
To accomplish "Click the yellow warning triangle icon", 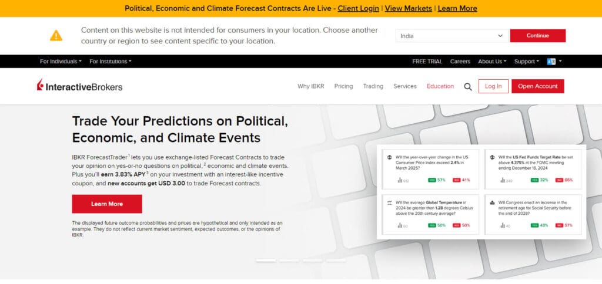I will point(56,36).
